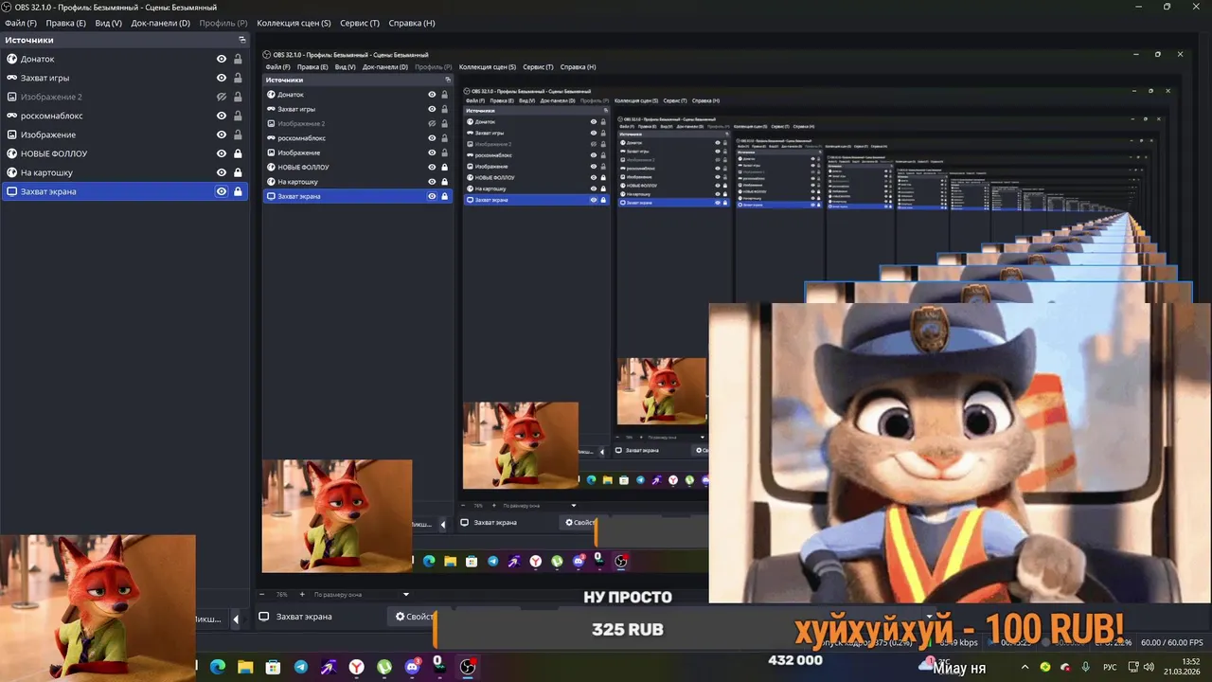Select the Изображение source name

(48, 135)
